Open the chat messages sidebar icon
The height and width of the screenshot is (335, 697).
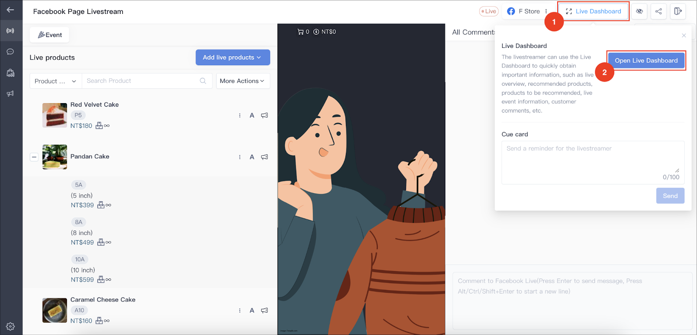[10, 52]
